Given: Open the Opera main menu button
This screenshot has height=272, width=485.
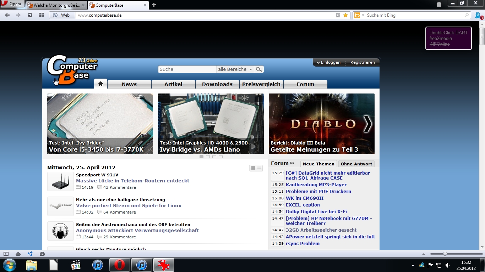Looking at the screenshot, I should pos(12,4).
